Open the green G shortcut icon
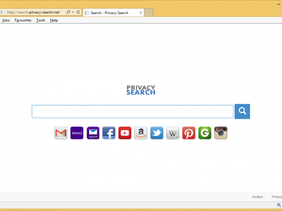 click(x=205, y=133)
